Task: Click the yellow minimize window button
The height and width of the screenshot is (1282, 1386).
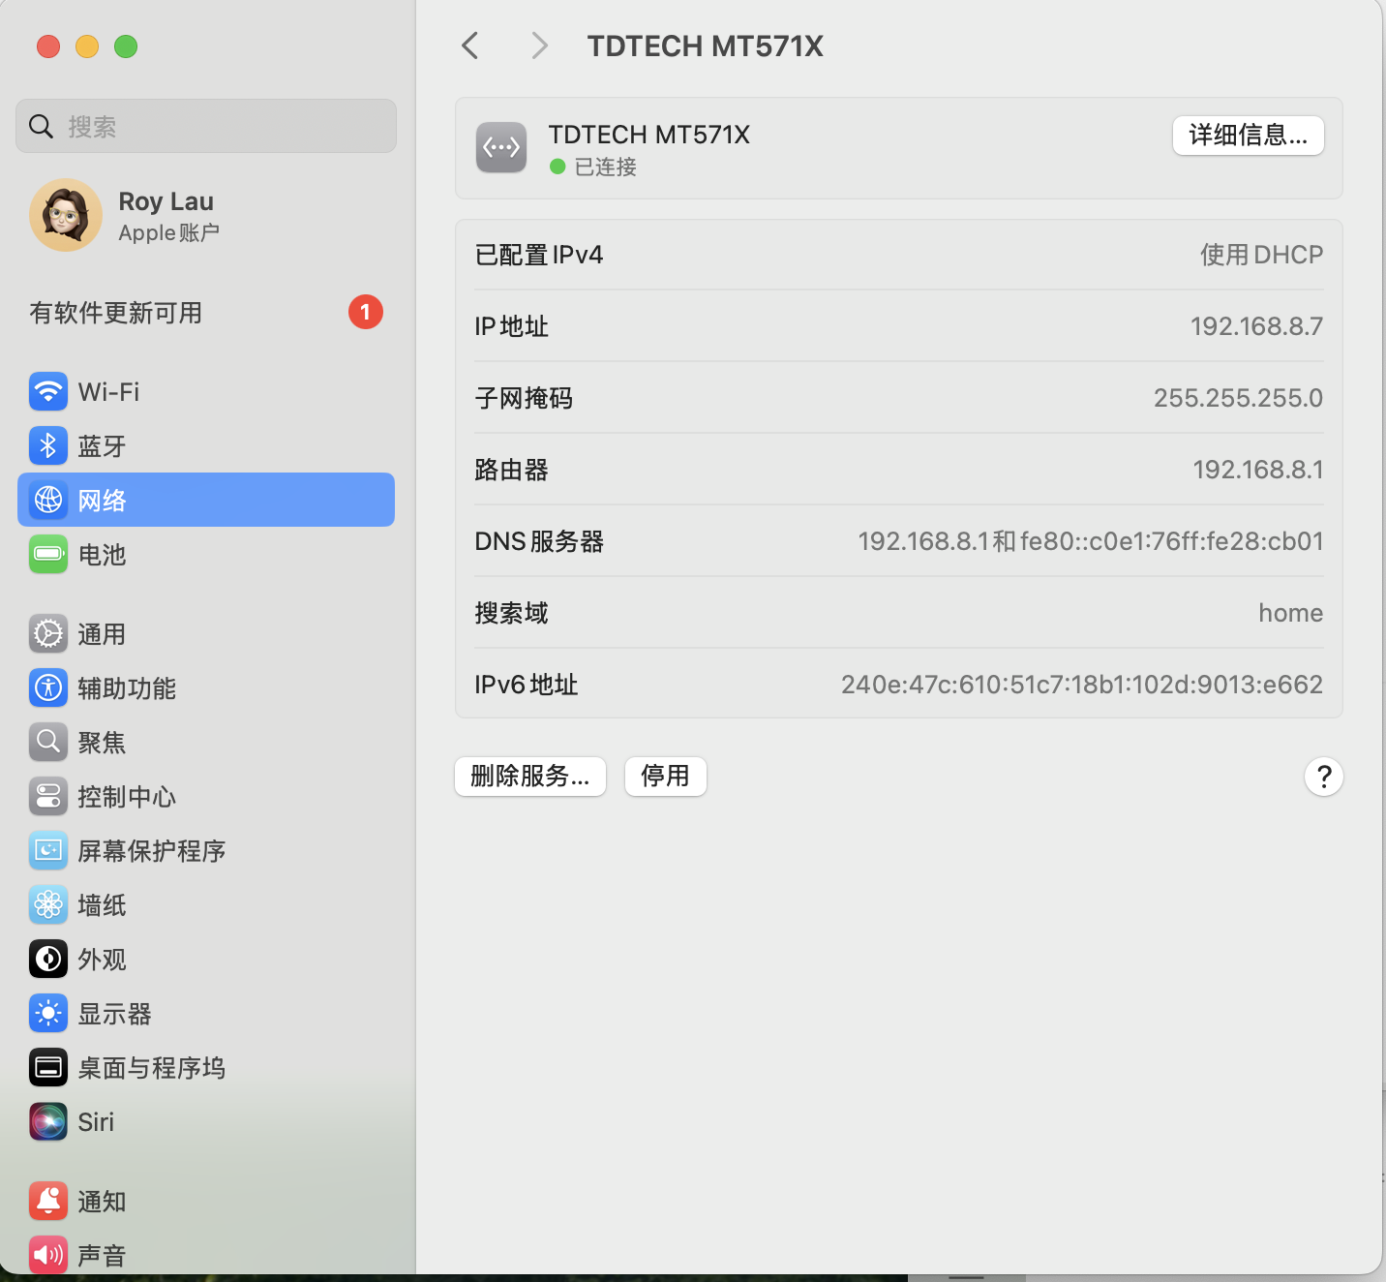Action: point(87,46)
